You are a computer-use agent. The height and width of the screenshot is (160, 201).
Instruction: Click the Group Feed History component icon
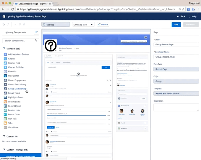tap(5, 84)
